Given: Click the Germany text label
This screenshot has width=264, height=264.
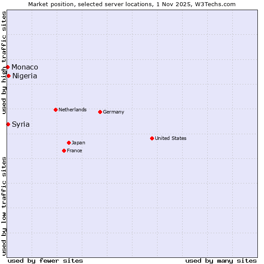Looking at the screenshot, I should 114,112.
